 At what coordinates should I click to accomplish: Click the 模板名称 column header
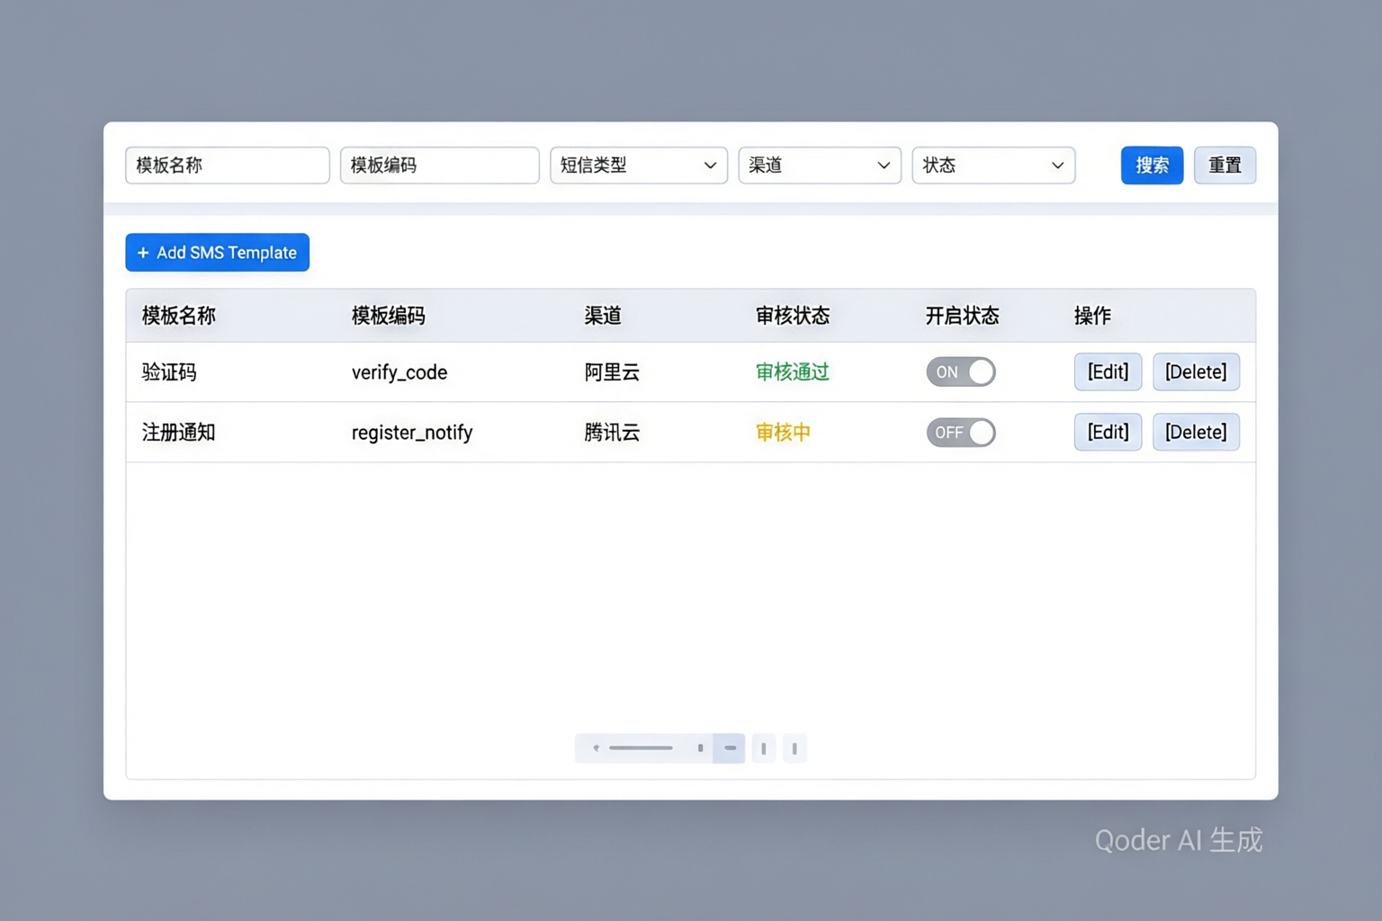pos(179,316)
